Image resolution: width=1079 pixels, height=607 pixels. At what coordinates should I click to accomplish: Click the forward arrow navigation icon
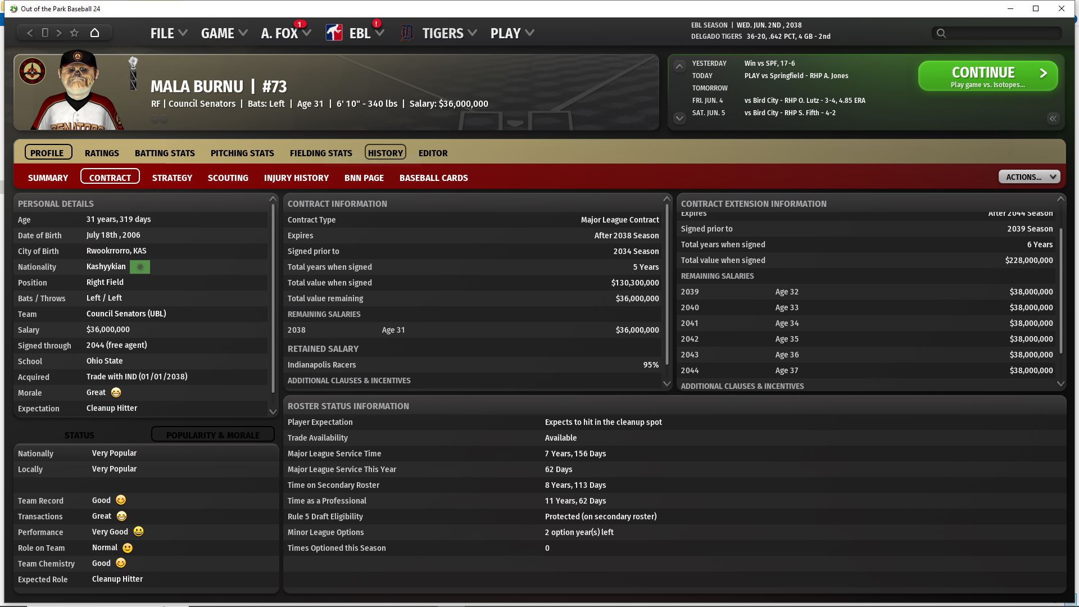point(59,33)
